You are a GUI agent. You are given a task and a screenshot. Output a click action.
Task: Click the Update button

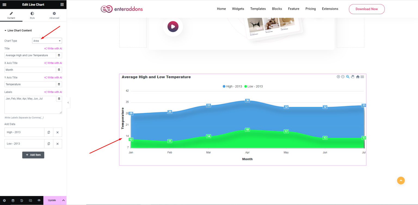(x=52, y=200)
